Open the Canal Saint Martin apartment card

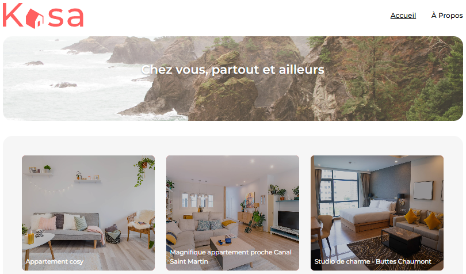pos(232,213)
